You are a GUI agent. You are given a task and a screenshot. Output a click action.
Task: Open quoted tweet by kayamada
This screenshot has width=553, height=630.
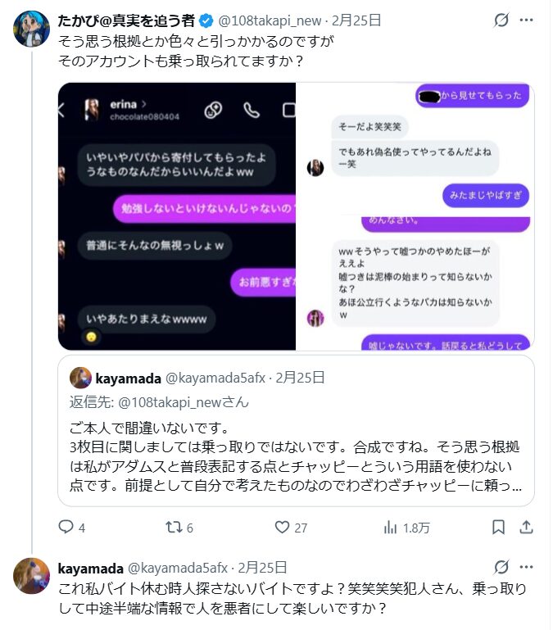(x=297, y=430)
